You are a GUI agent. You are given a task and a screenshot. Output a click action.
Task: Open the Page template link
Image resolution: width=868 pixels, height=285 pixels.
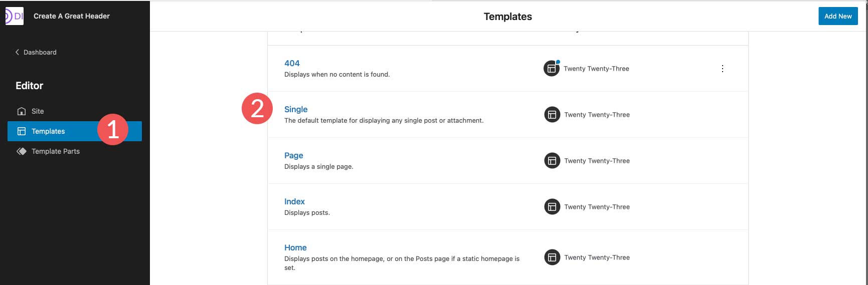point(294,155)
